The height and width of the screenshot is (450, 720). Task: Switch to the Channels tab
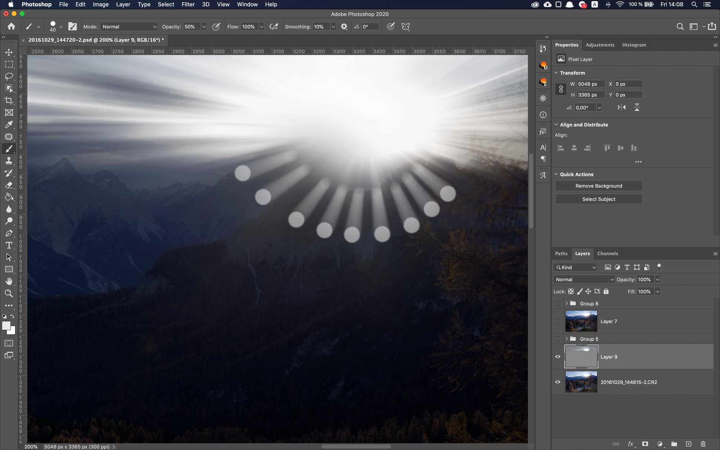coord(607,254)
